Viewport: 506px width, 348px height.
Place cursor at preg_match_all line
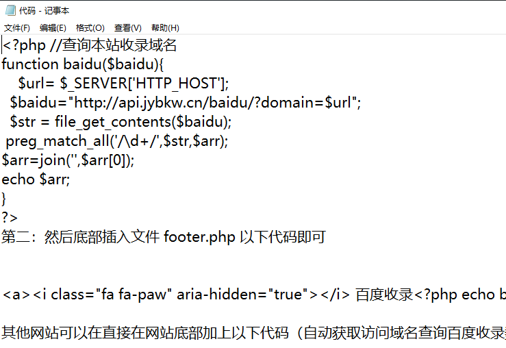(117, 141)
